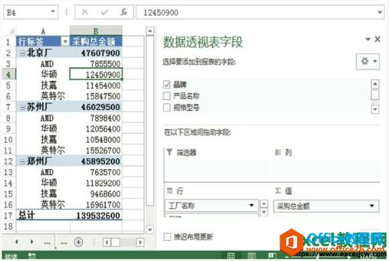
Task: Click the confirm checkmark formula bar icon
Action: point(105,12)
